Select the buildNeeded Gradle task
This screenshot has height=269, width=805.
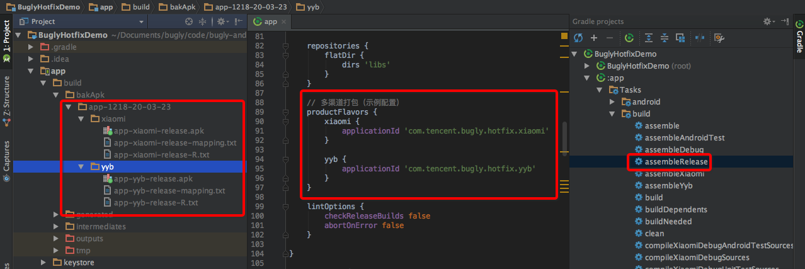pyautogui.click(x=663, y=222)
